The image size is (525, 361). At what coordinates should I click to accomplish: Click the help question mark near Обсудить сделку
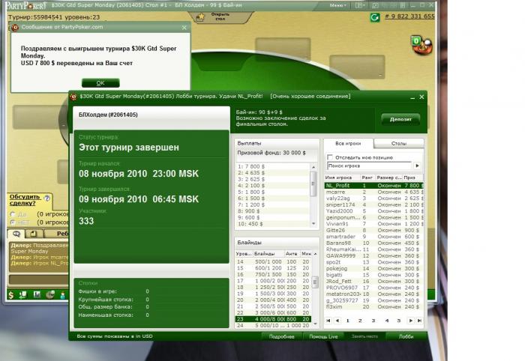[47, 198]
